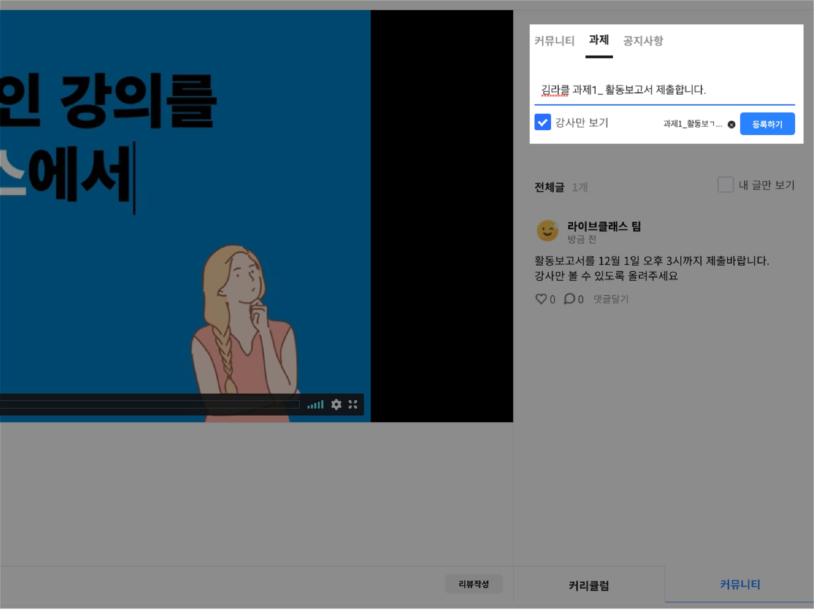Enter fullscreen video mode
The height and width of the screenshot is (610, 814).
click(353, 405)
